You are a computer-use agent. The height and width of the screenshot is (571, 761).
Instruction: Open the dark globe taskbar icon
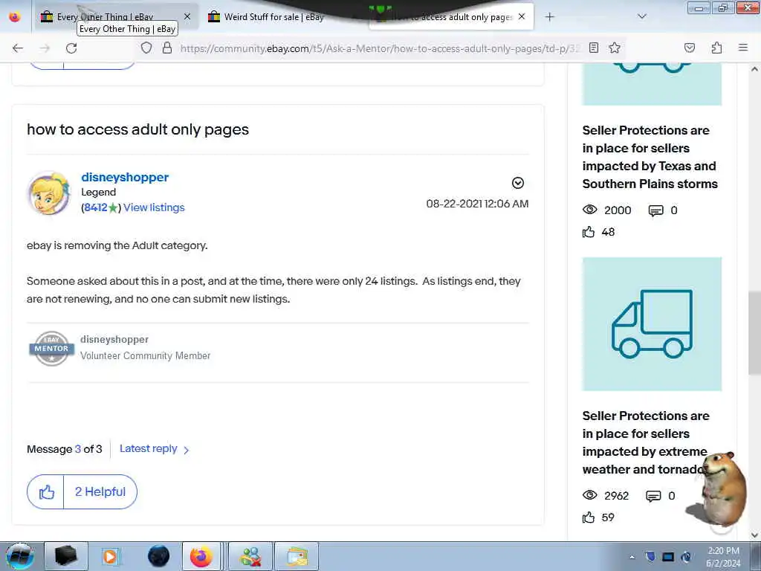(158, 556)
